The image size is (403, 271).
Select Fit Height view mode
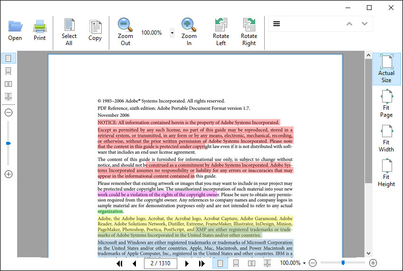386,166
